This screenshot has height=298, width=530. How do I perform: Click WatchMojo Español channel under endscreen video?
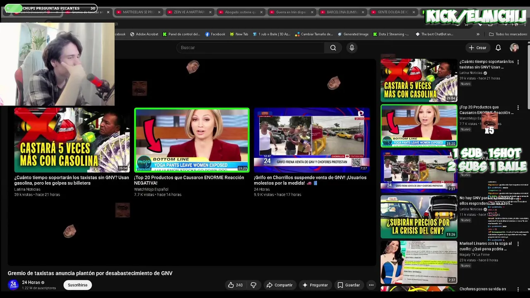tap(151, 189)
